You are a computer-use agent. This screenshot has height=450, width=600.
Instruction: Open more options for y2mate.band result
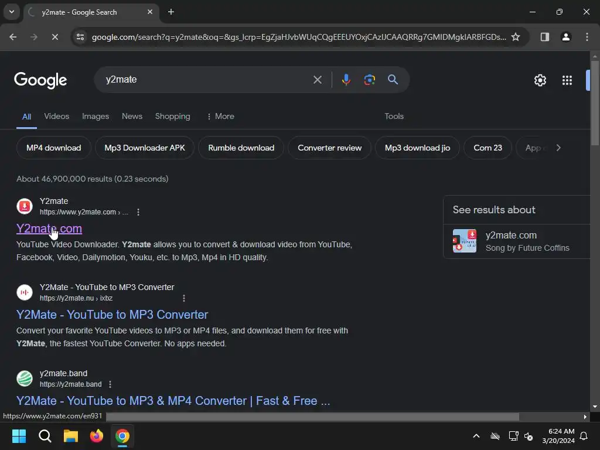click(110, 384)
